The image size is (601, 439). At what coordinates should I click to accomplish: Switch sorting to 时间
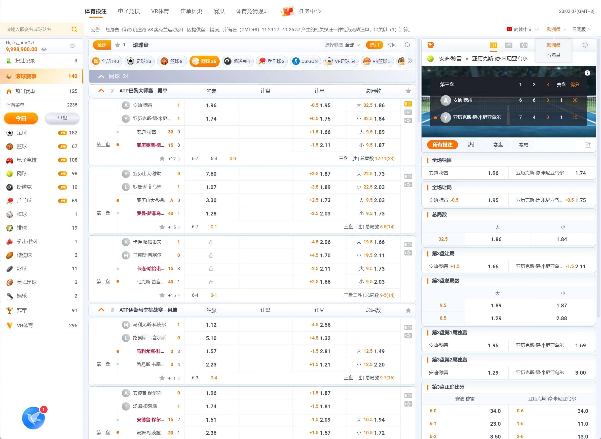[392, 45]
